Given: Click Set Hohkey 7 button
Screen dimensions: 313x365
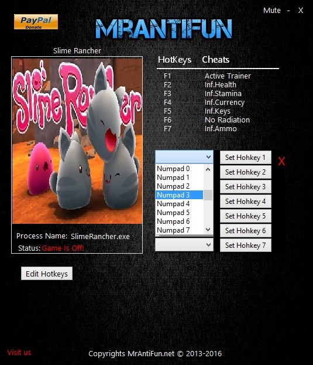Looking at the screenshot, I should [x=245, y=245].
